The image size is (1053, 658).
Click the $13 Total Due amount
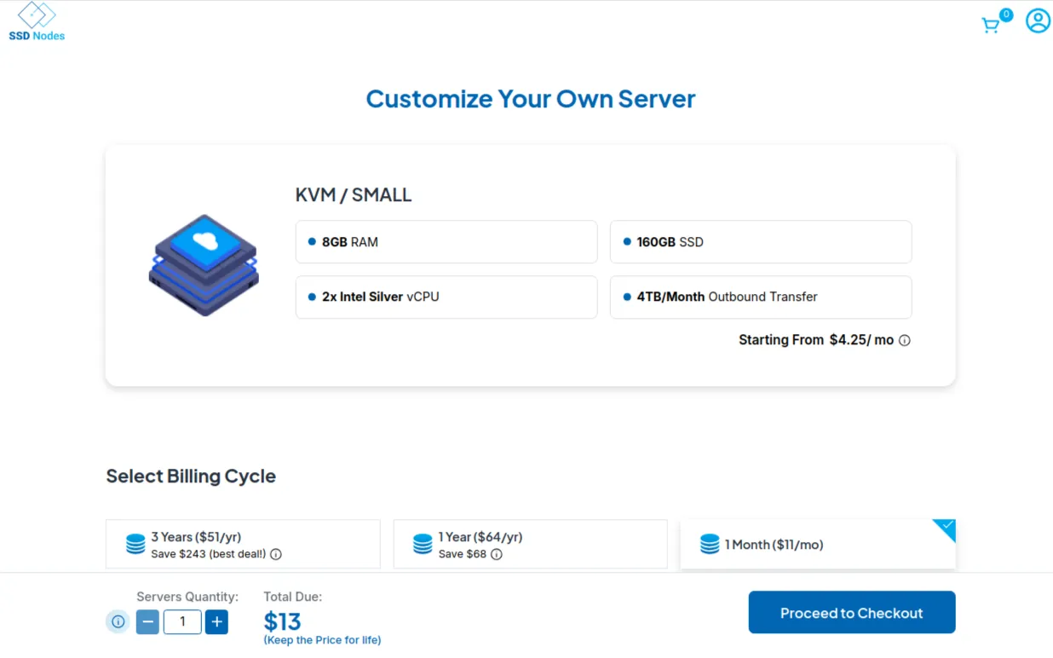(283, 621)
